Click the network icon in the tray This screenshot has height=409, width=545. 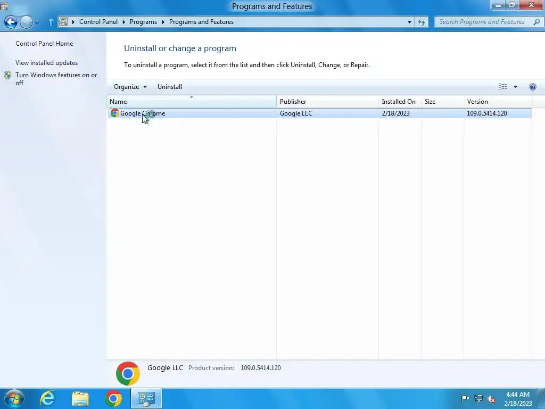click(478, 398)
